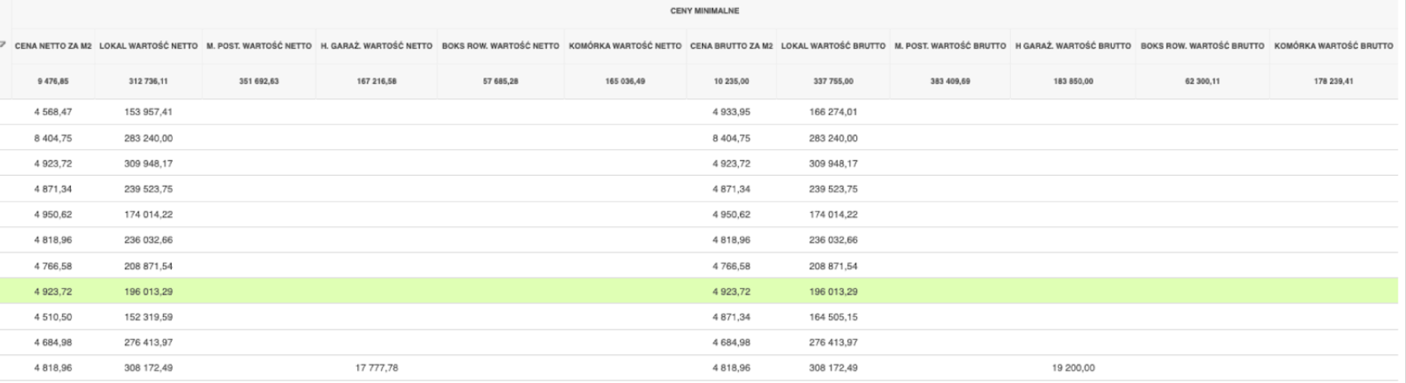Image resolution: width=1406 pixels, height=383 pixels.
Task: Click the cell 153 957,41
Action: tap(149, 111)
